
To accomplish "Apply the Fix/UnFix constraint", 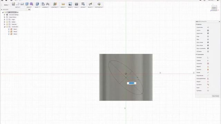I will click(x=208, y=70).
